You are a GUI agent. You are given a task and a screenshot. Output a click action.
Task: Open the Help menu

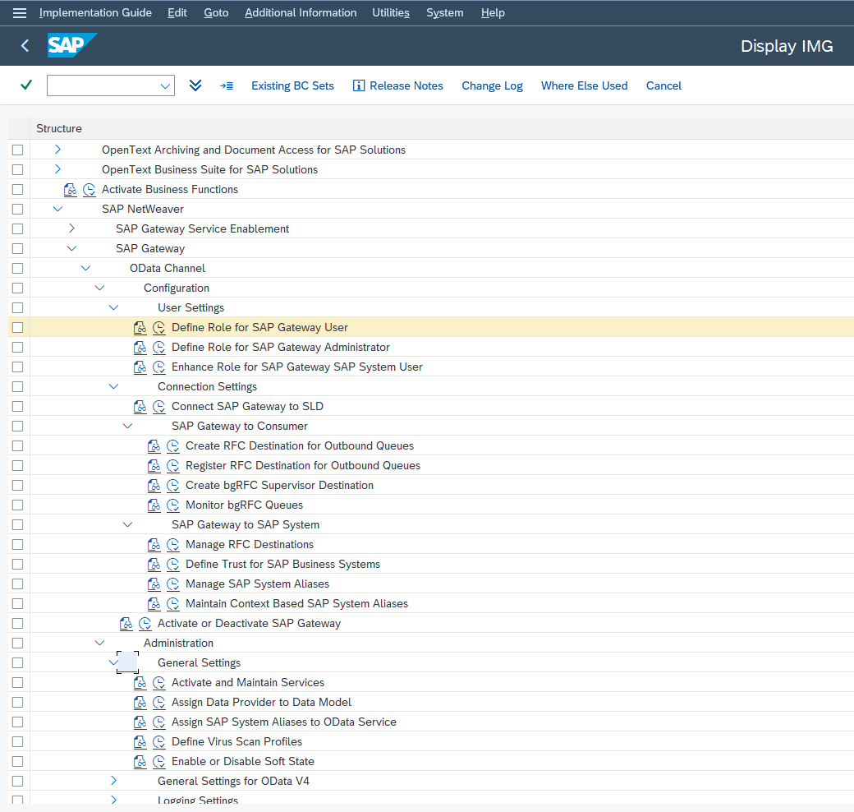coord(493,12)
